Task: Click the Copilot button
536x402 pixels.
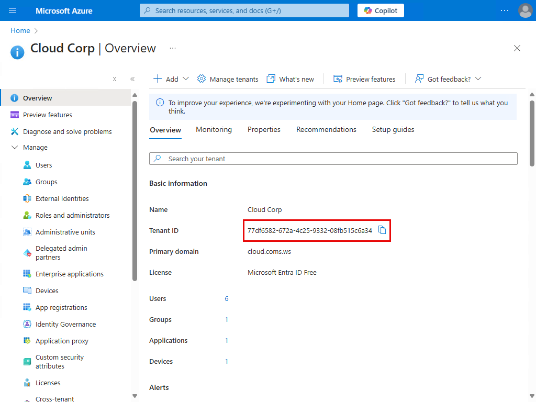Action: (381, 10)
